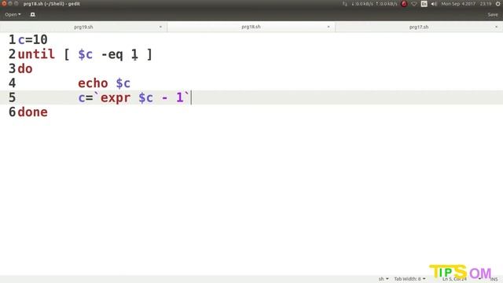Open the sh language selector dropdown

[384, 279]
